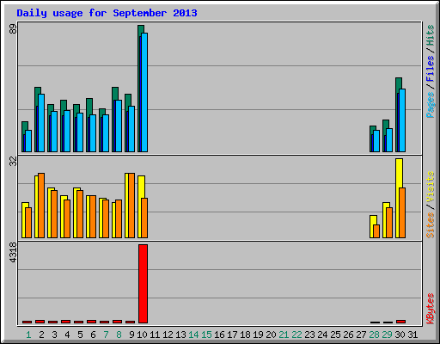Click day label '18' on the x-axis
The image size is (440, 344).
click(x=245, y=335)
